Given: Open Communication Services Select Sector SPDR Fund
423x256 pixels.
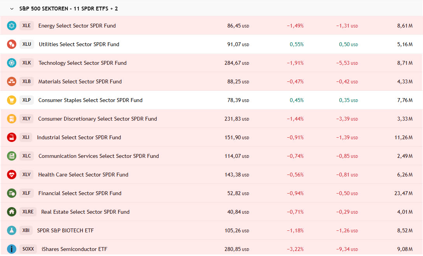Looking at the screenshot, I should coord(98,156).
